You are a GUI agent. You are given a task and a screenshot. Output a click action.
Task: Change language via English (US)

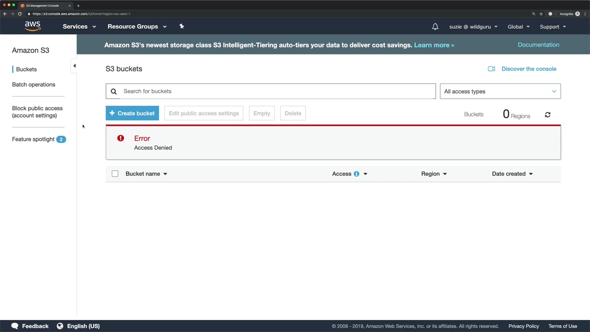pyautogui.click(x=83, y=326)
